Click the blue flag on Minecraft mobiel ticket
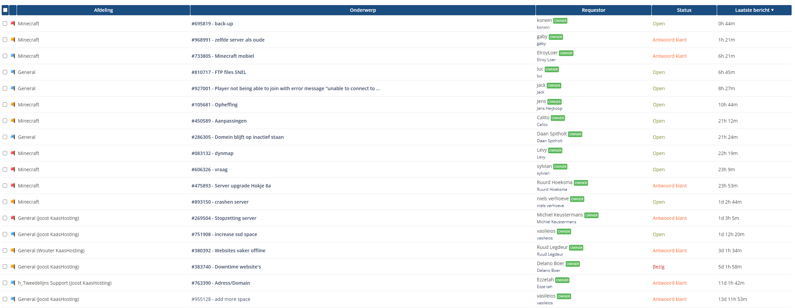The height and width of the screenshot is (308, 795). (13, 56)
